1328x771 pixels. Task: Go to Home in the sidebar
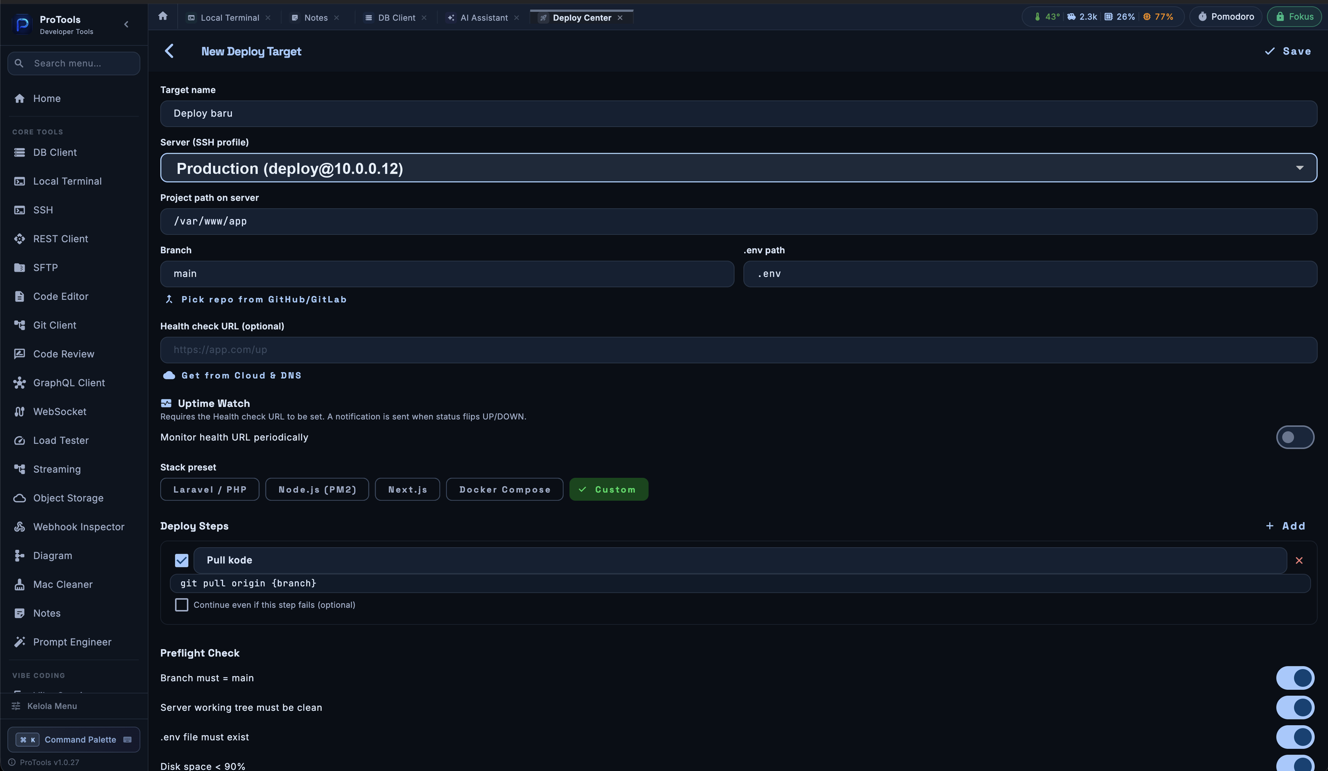pos(74,98)
